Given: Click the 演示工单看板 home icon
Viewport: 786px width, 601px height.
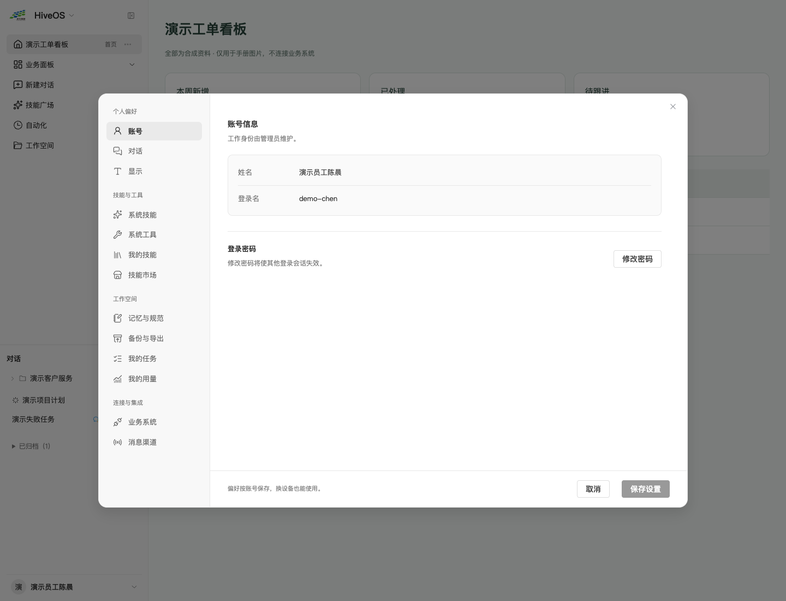Looking at the screenshot, I should (18, 44).
